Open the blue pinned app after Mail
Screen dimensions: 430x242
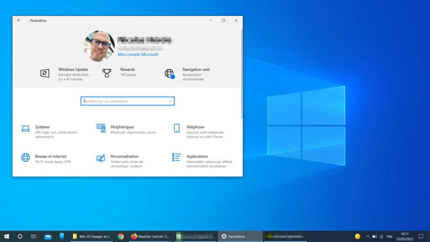62,236
